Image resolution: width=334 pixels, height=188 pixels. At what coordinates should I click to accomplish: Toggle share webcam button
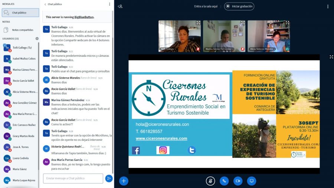tap(238, 181)
